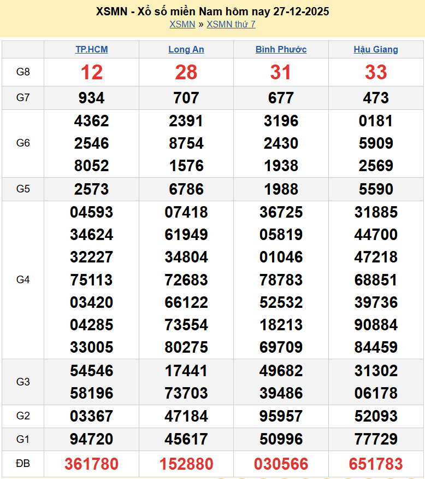The image size is (425, 479).
Task: Click Hậu Giang G5 number 5590
Action: (376, 189)
